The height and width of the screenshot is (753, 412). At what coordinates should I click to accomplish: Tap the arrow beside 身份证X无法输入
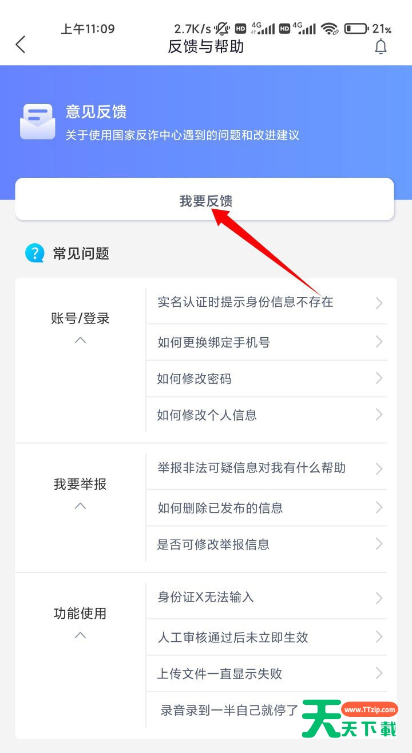pos(379,598)
